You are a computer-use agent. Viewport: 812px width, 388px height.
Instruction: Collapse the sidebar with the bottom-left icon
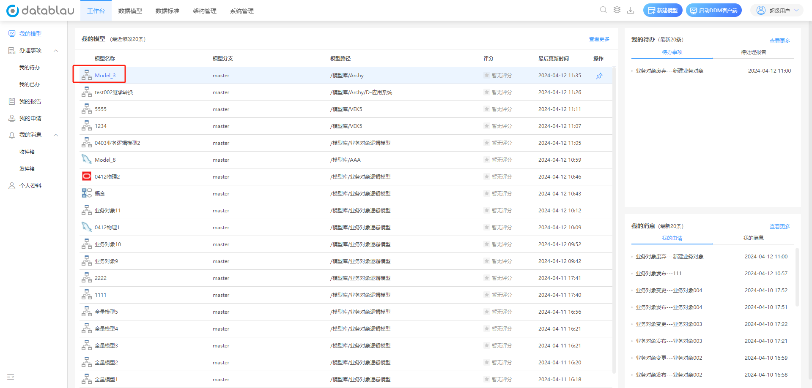11,377
